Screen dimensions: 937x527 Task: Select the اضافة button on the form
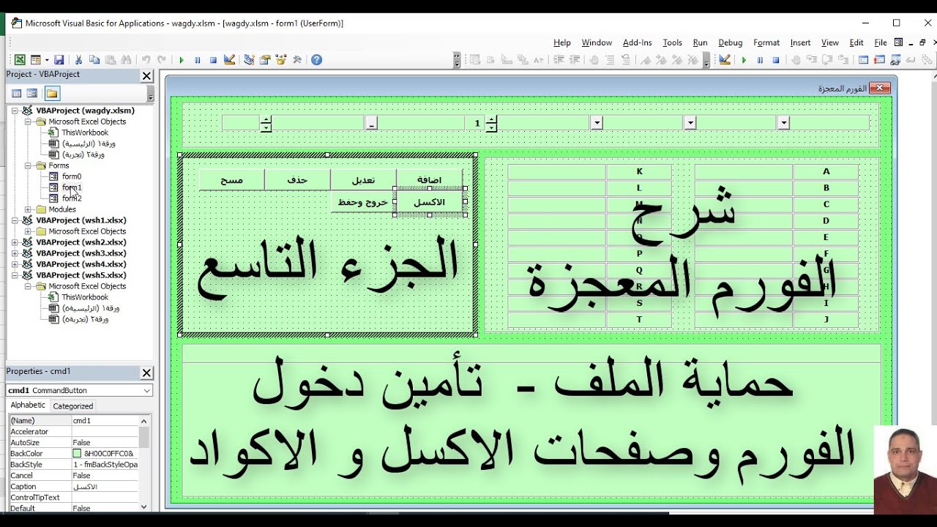tap(429, 179)
